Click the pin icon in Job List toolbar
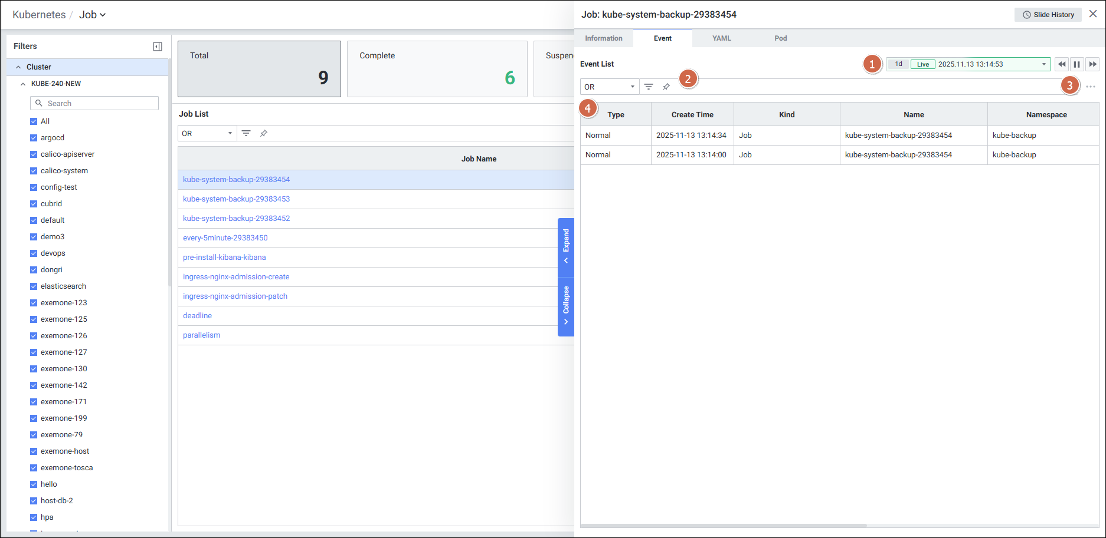Viewport: 1106px width, 538px height. 264,133
